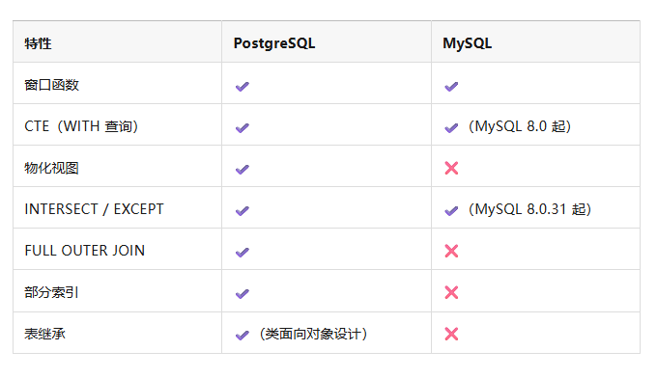Click PostgreSQL checkmark for 窗口函数 row
Viewport: 657px width, 378px height.
click(x=243, y=87)
